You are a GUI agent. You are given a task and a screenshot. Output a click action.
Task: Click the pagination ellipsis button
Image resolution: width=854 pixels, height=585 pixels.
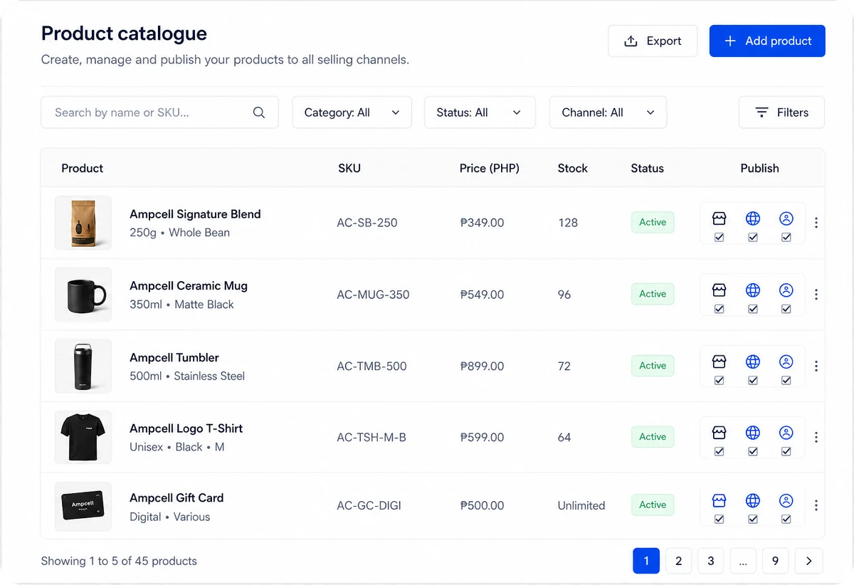point(743,561)
